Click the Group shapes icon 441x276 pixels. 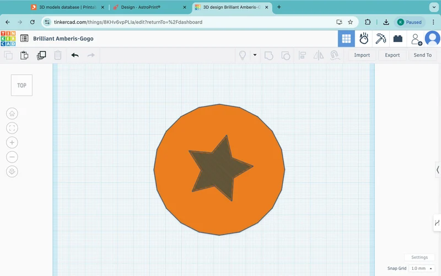click(x=269, y=55)
